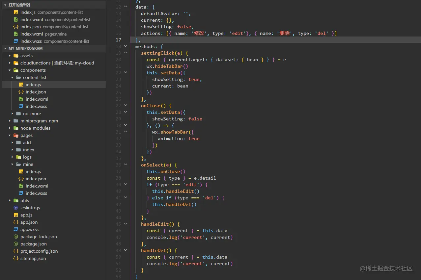Image resolution: width=421 pixels, height=280 pixels.
Task: Fold settingClick function at line 19
Action: 126,53
